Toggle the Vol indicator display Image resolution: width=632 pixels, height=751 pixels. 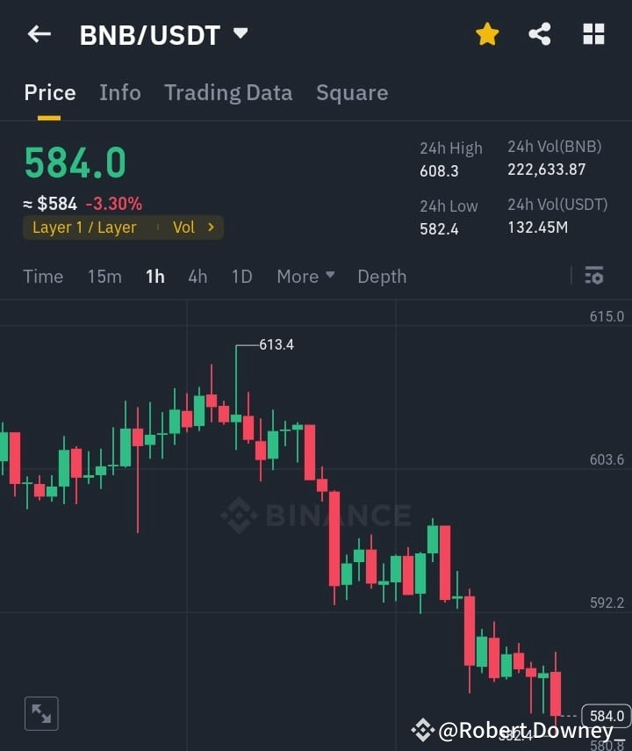point(184,227)
